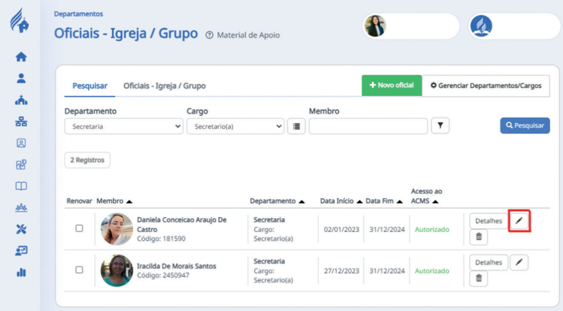Tick the Renovar checkbox for Iracilda

pos(79,270)
